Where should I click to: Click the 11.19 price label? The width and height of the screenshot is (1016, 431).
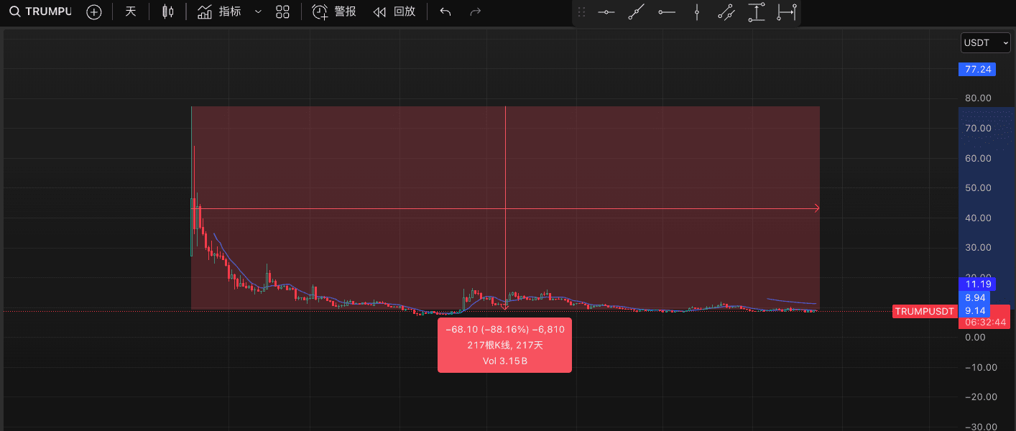977,284
